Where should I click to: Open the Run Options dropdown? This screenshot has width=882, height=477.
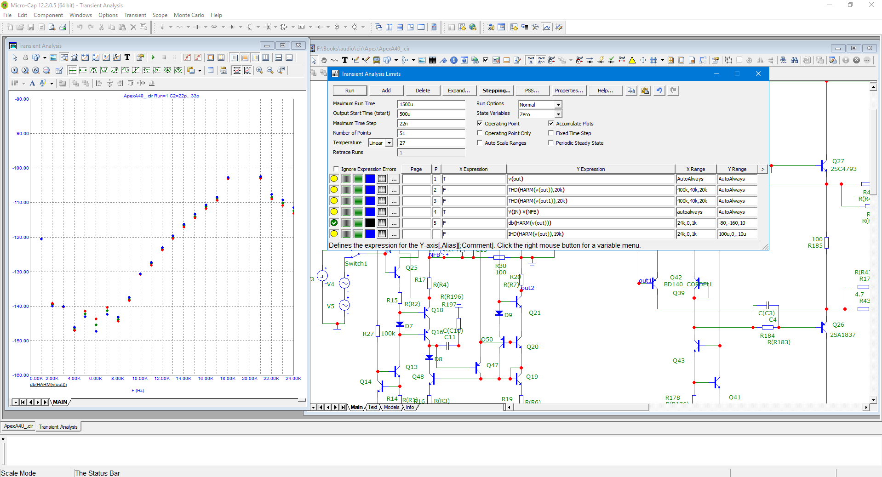click(558, 105)
